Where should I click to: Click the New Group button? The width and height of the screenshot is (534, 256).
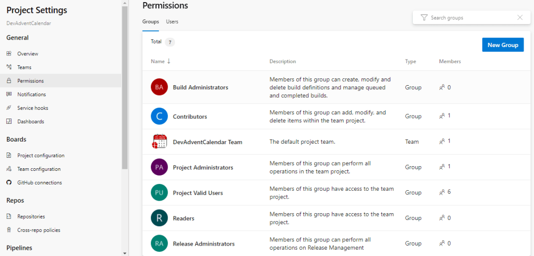point(502,45)
